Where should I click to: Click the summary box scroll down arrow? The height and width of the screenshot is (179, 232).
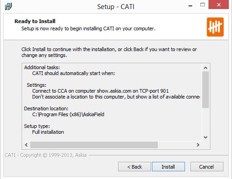click(x=205, y=137)
